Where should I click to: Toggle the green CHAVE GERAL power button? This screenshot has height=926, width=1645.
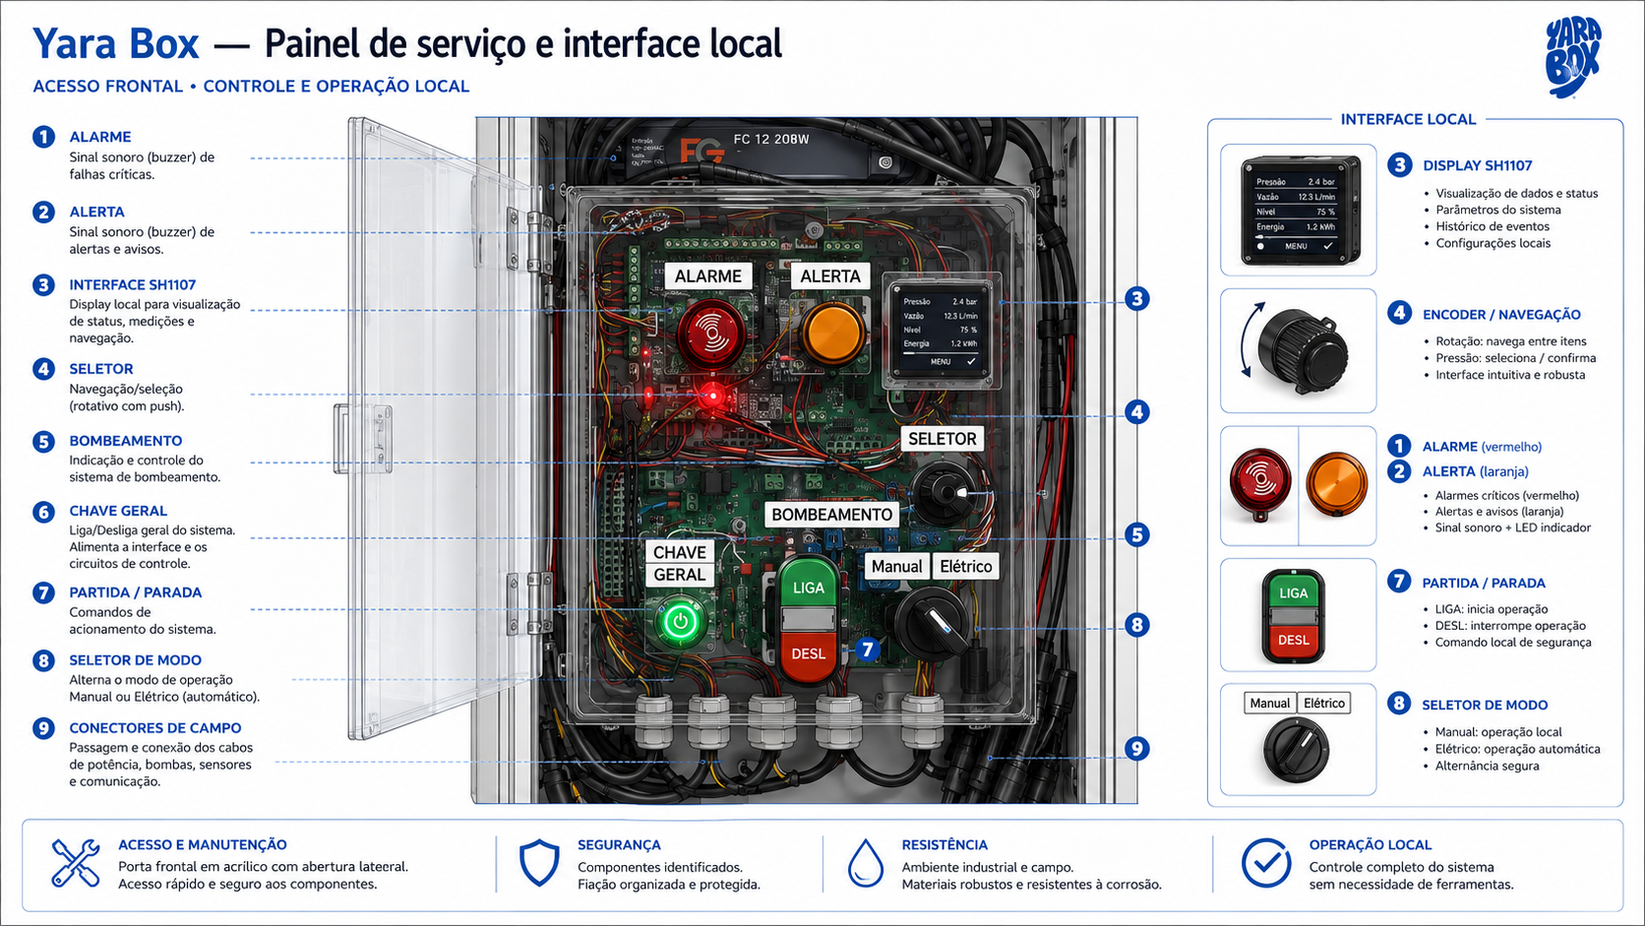680,621
